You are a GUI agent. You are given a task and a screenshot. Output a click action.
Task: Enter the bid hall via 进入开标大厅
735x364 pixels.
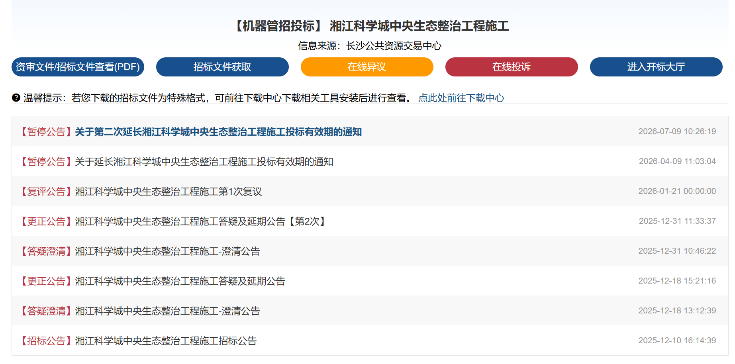(656, 67)
